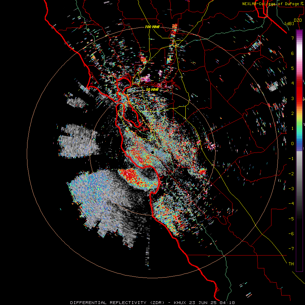
Task: Click the -2 tick label on the scale
Action: (x=291, y=174)
